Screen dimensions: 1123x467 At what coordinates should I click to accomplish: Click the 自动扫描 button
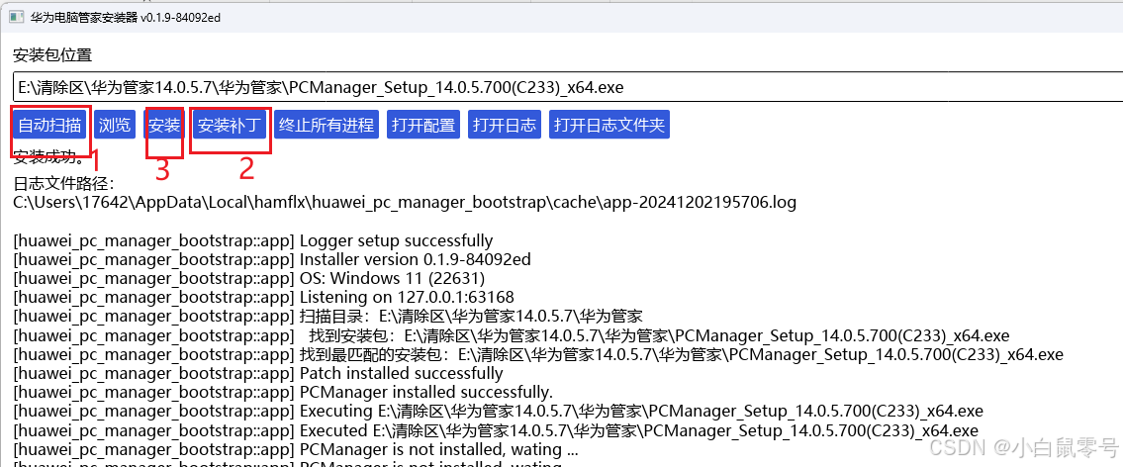[x=49, y=125]
